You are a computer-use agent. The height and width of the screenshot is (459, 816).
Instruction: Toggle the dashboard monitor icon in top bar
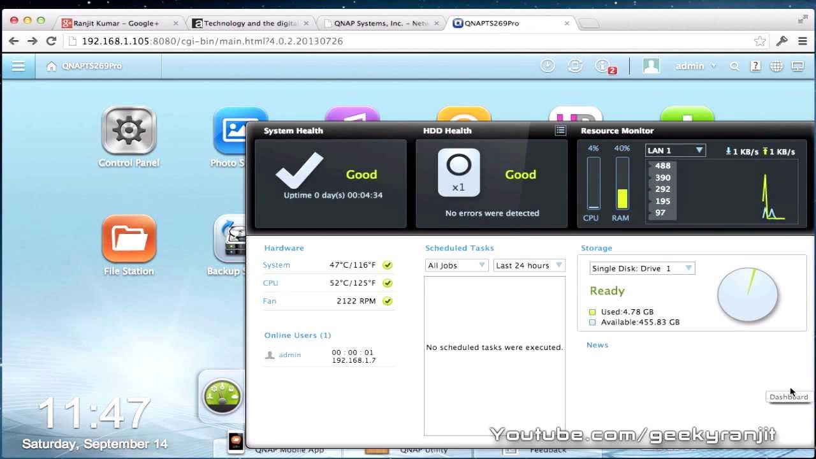tap(798, 66)
